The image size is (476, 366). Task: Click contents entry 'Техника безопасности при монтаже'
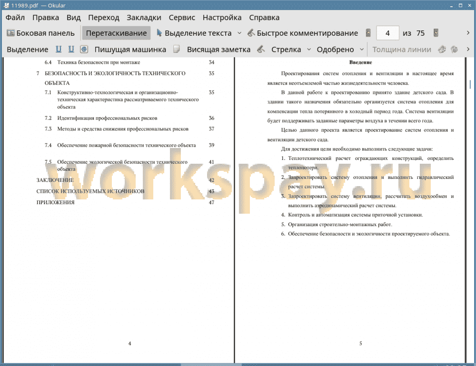coord(99,62)
